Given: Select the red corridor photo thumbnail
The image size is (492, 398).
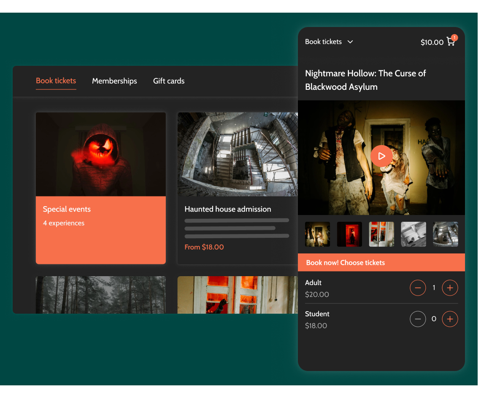Looking at the screenshot, I should coord(349,234).
